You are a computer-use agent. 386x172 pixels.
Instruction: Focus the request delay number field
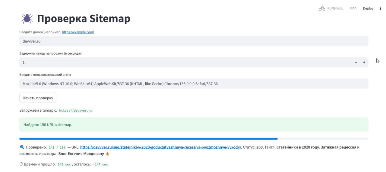click(x=185, y=62)
